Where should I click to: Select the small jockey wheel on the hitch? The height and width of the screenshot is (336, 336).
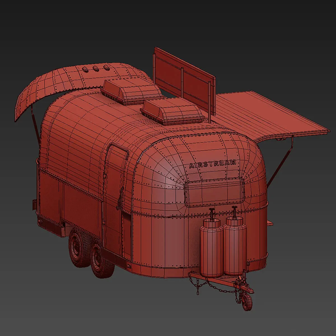pos(247,303)
